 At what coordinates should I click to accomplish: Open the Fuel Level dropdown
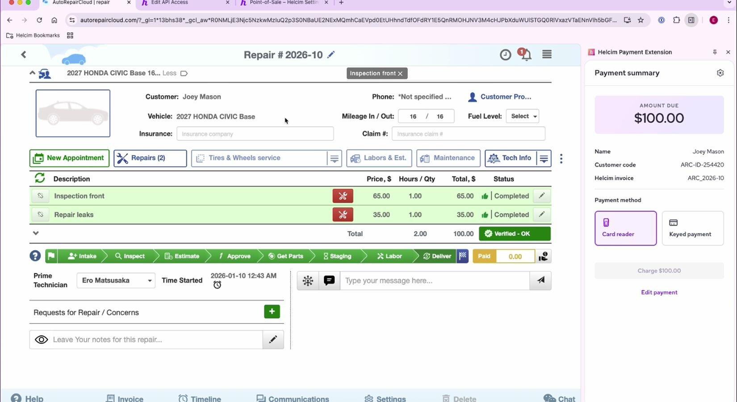click(x=523, y=116)
